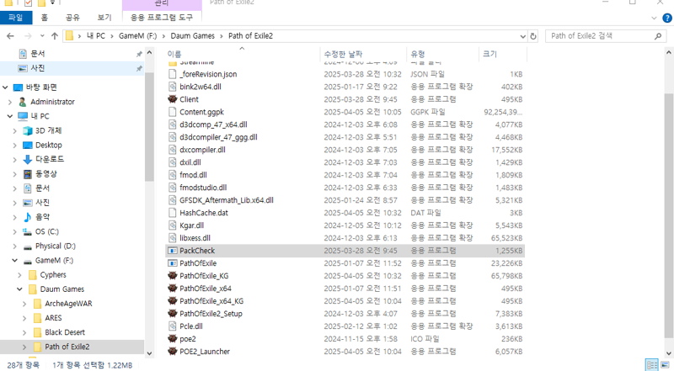
Task: Select the bink2w64.dll file icon
Action: click(173, 87)
